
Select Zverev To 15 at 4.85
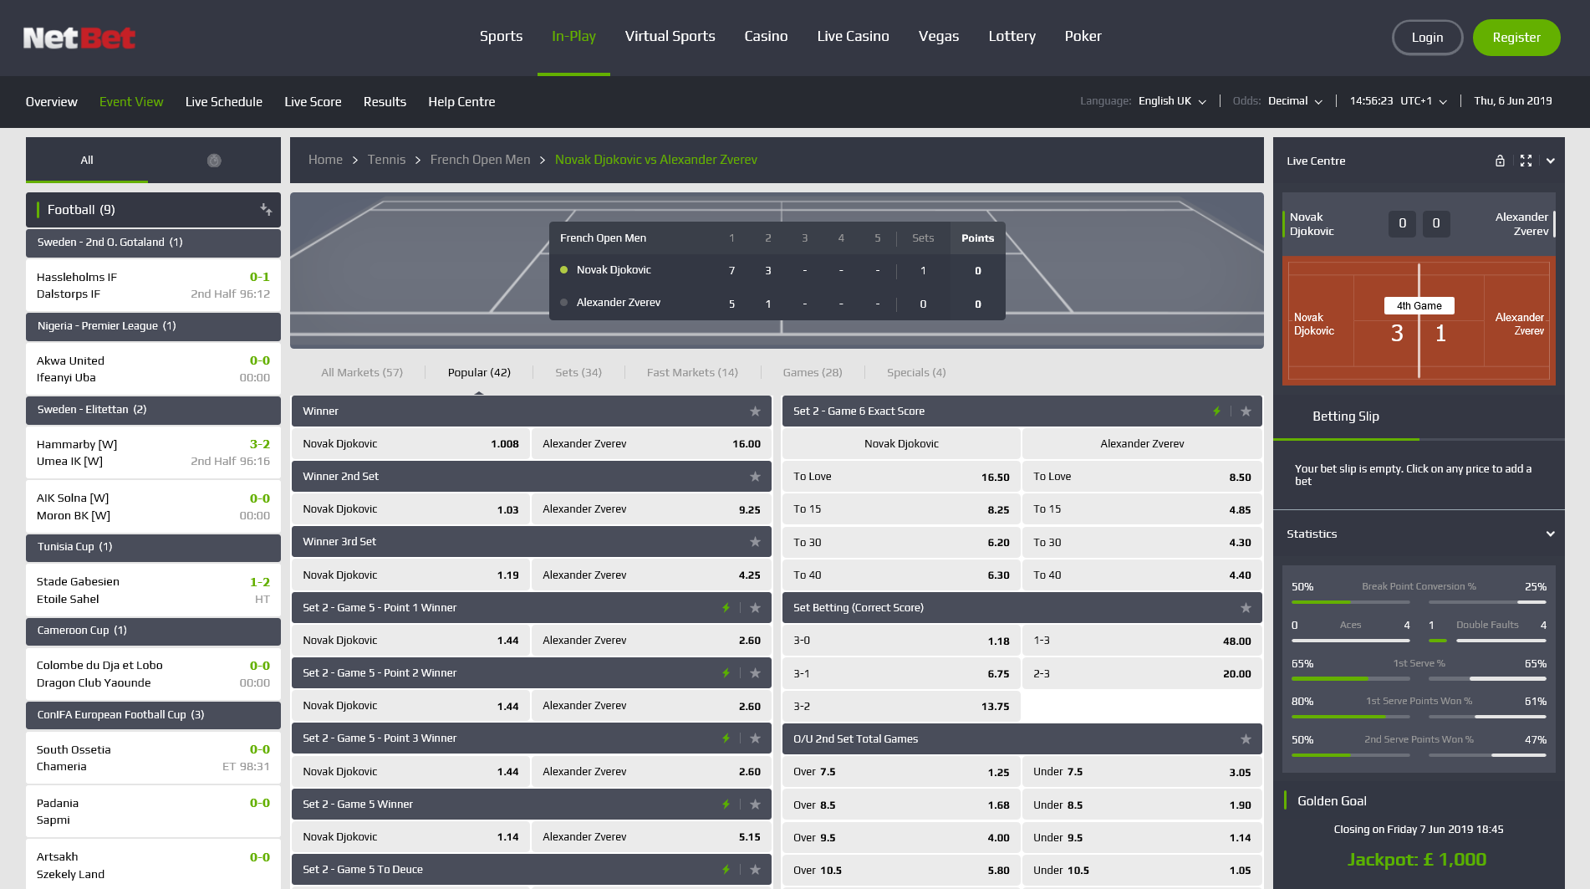click(1142, 510)
